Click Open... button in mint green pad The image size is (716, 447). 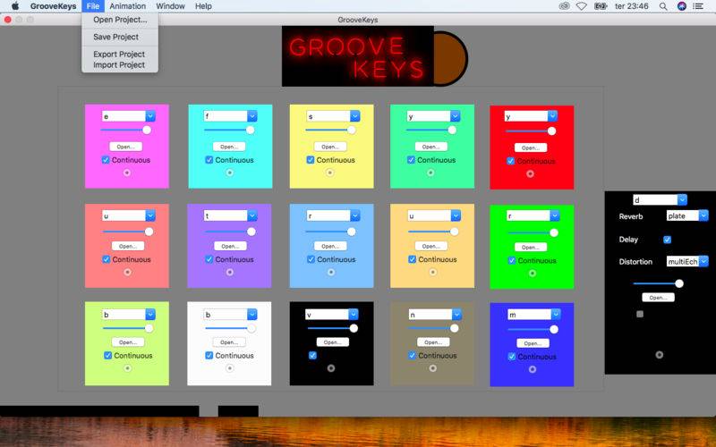431,147
